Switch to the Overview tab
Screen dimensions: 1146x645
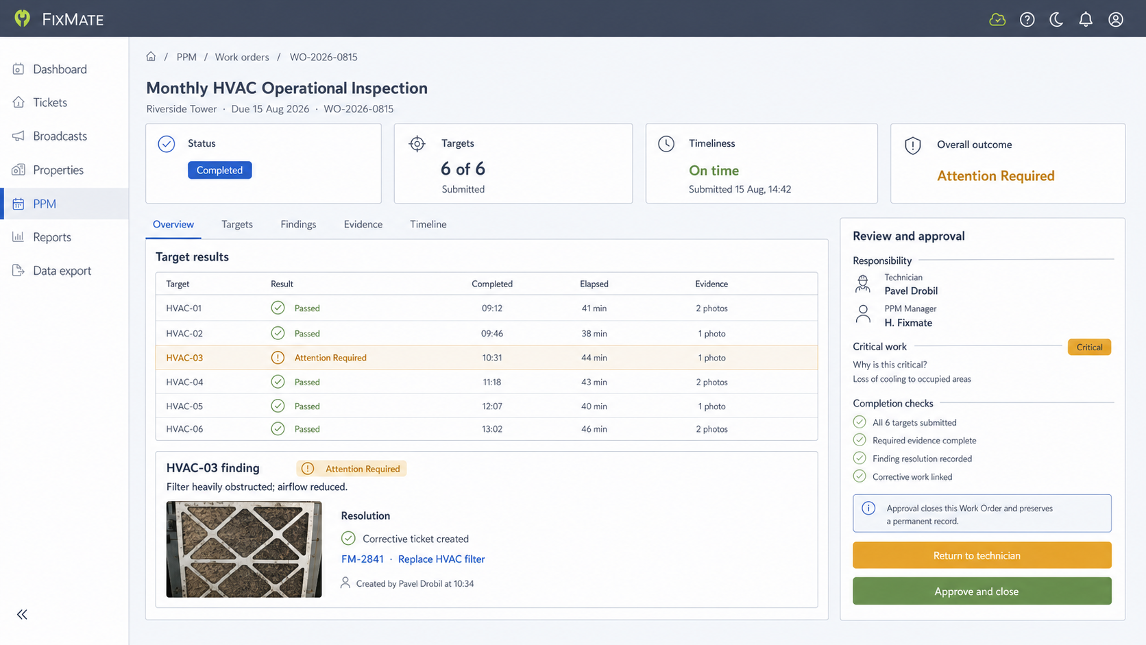click(x=173, y=224)
